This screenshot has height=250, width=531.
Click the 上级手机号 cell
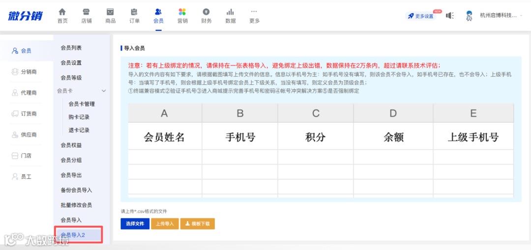point(473,137)
